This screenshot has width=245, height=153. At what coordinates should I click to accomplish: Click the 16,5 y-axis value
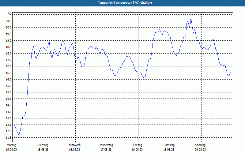[9, 73]
